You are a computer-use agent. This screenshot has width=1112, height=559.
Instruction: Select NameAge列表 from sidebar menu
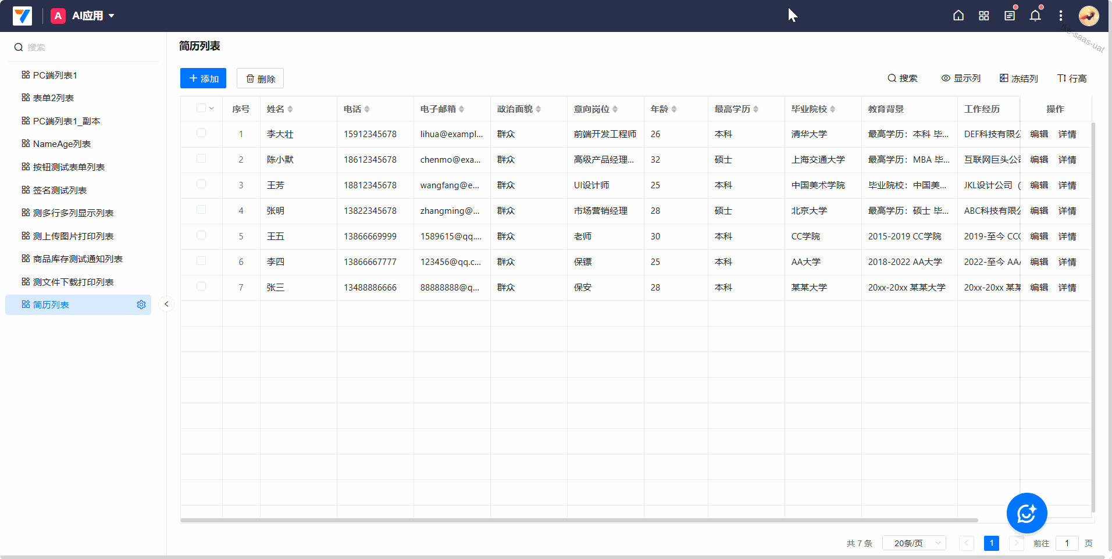point(62,144)
